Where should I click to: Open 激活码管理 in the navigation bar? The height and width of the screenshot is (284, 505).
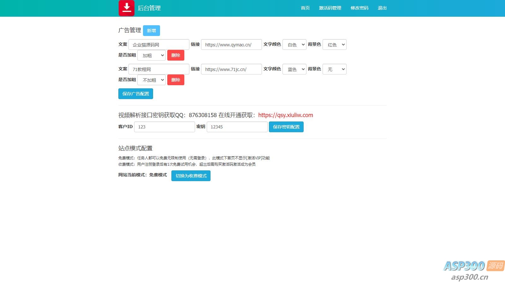(x=330, y=8)
